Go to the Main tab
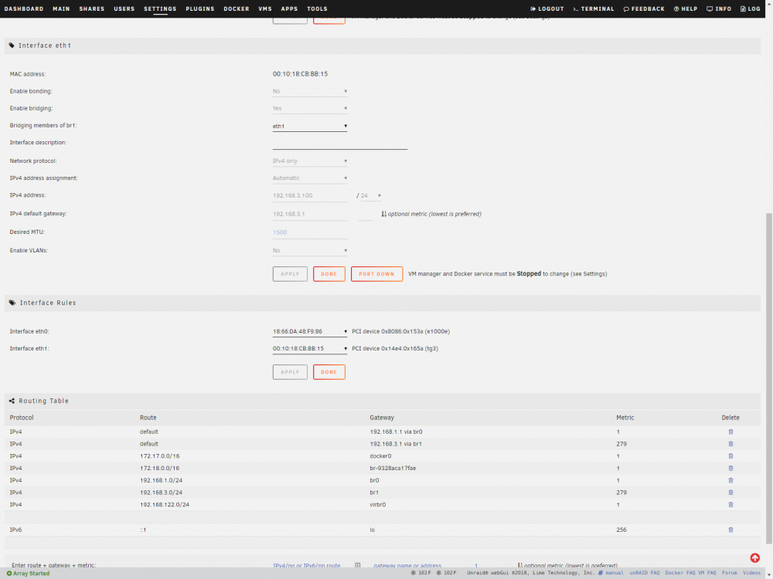The width and height of the screenshot is (773, 579). click(x=61, y=8)
